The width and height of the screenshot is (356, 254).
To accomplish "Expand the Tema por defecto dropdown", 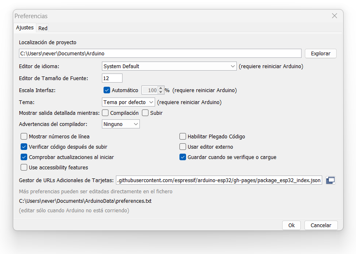I will coord(128,102).
